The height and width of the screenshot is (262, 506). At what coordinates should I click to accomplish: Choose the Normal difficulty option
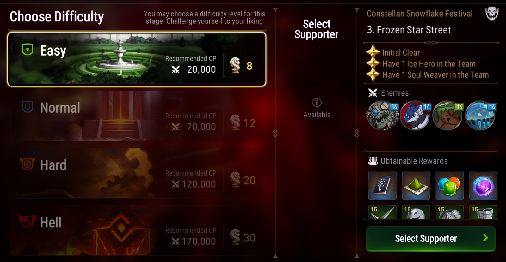pos(137,116)
